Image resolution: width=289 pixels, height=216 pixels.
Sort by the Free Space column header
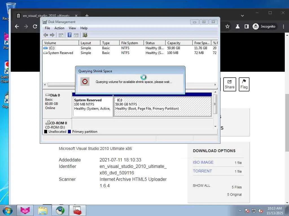point(202,43)
